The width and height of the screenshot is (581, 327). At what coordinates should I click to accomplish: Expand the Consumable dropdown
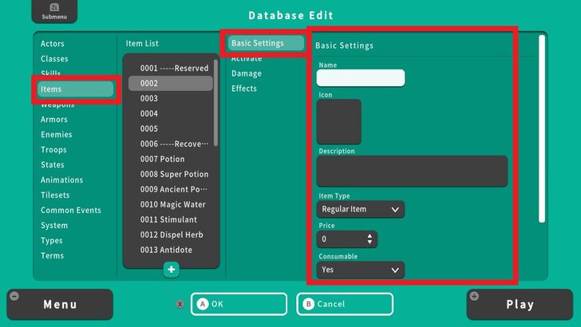click(360, 270)
